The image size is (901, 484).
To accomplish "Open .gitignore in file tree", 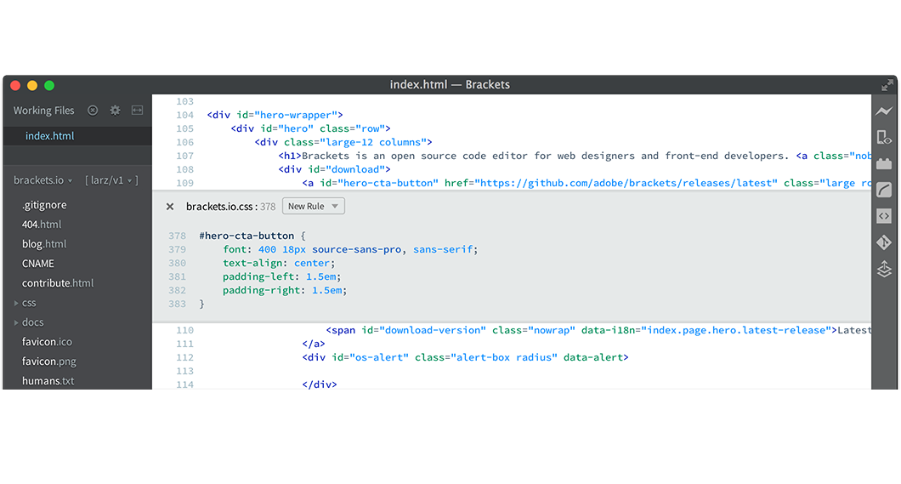I will tap(44, 205).
